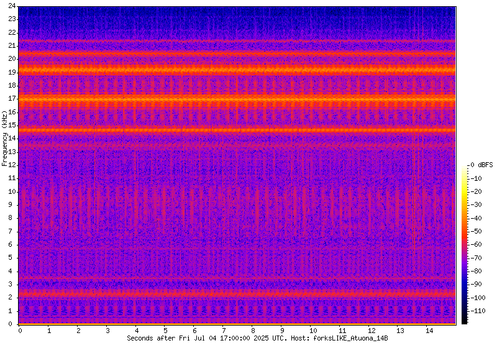Select the "-90" color scale label
This screenshot has height=343, width=497.
click(x=476, y=284)
